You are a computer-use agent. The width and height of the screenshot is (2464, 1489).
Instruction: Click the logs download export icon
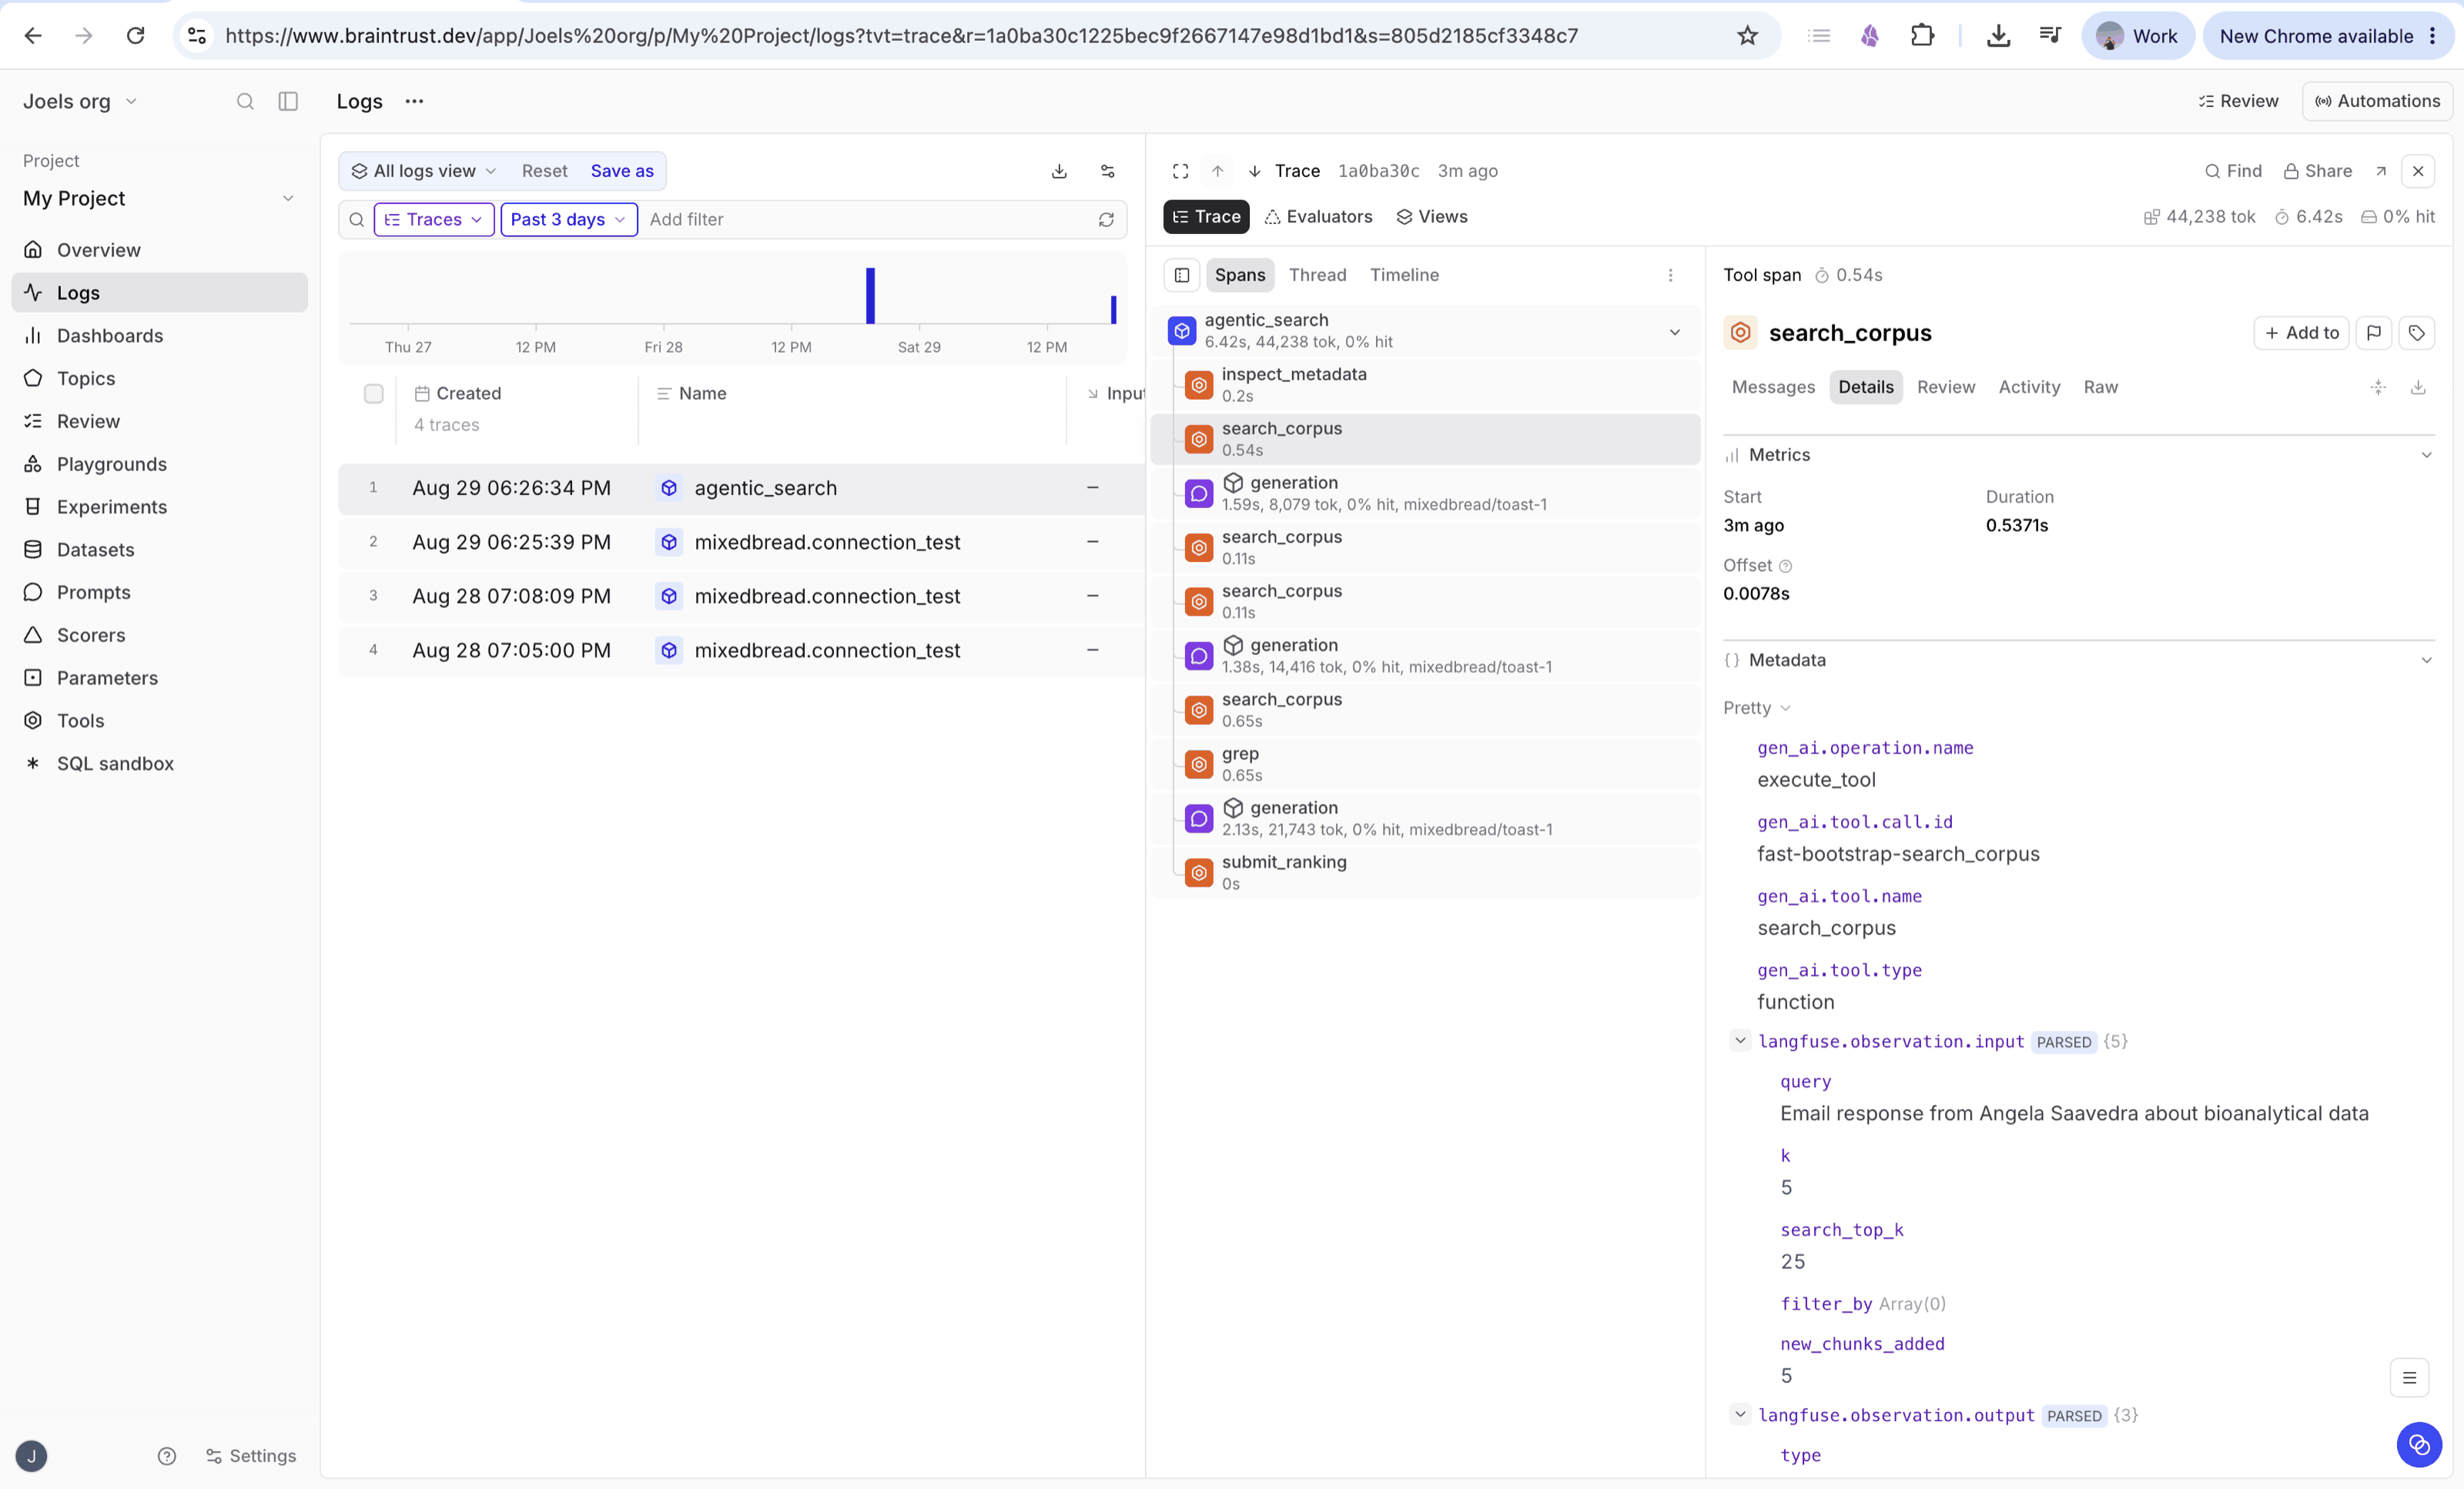coord(1059,171)
